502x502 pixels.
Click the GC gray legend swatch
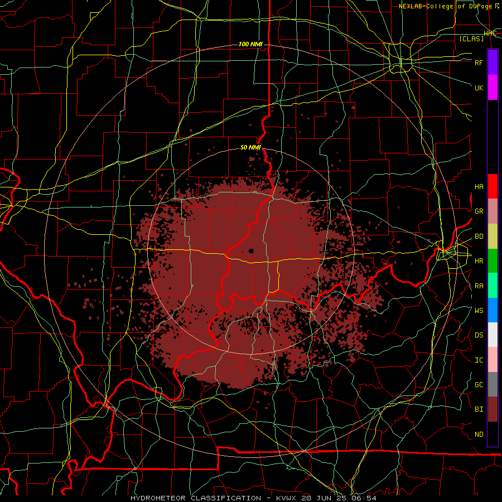[x=493, y=384]
